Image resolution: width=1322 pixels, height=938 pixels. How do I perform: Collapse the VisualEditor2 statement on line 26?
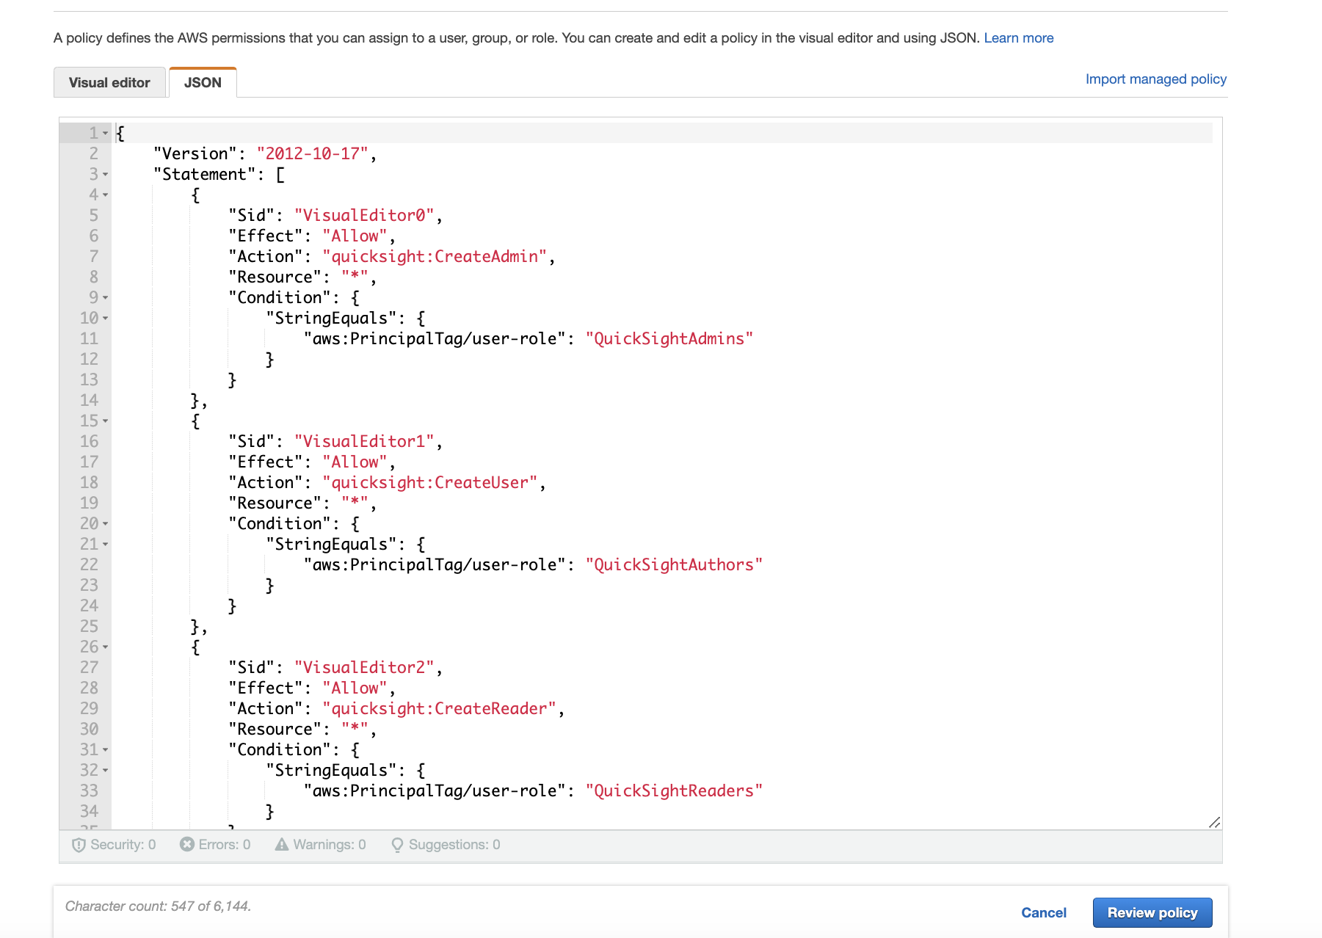click(x=106, y=647)
